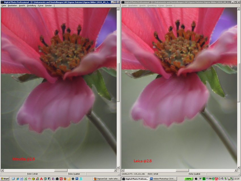Screen dimensions: 241x181
Task: Click the black camera quick launch icon
Action: pos(57,179)
